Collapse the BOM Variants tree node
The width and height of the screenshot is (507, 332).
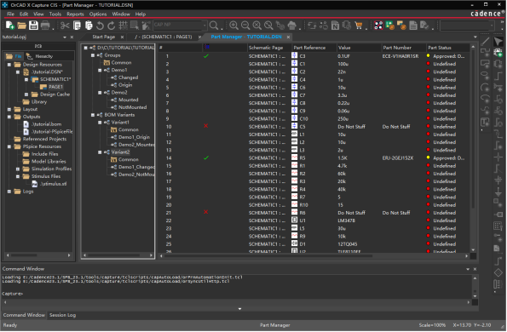pyautogui.click(x=93, y=115)
